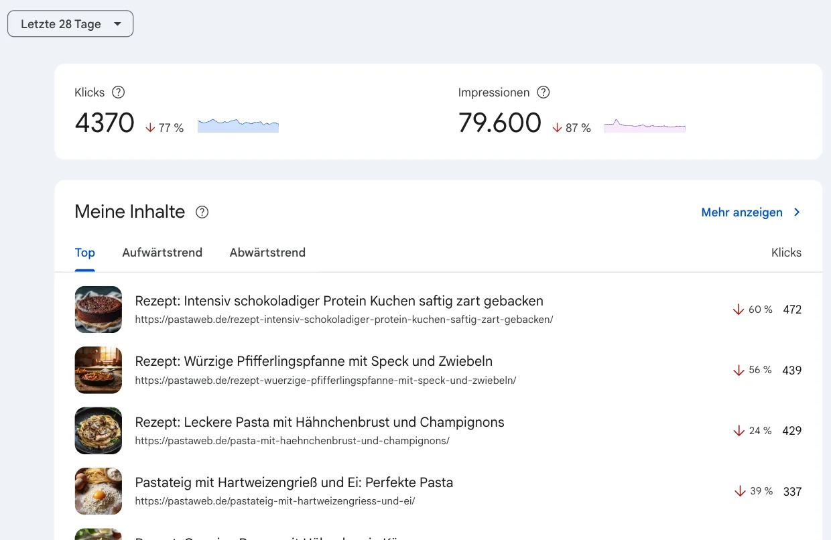Image resolution: width=831 pixels, height=540 pixels.
Task: Click the pastateig-mit-hartweizengriess-und-ei URL
Action: tap(275, 501)
